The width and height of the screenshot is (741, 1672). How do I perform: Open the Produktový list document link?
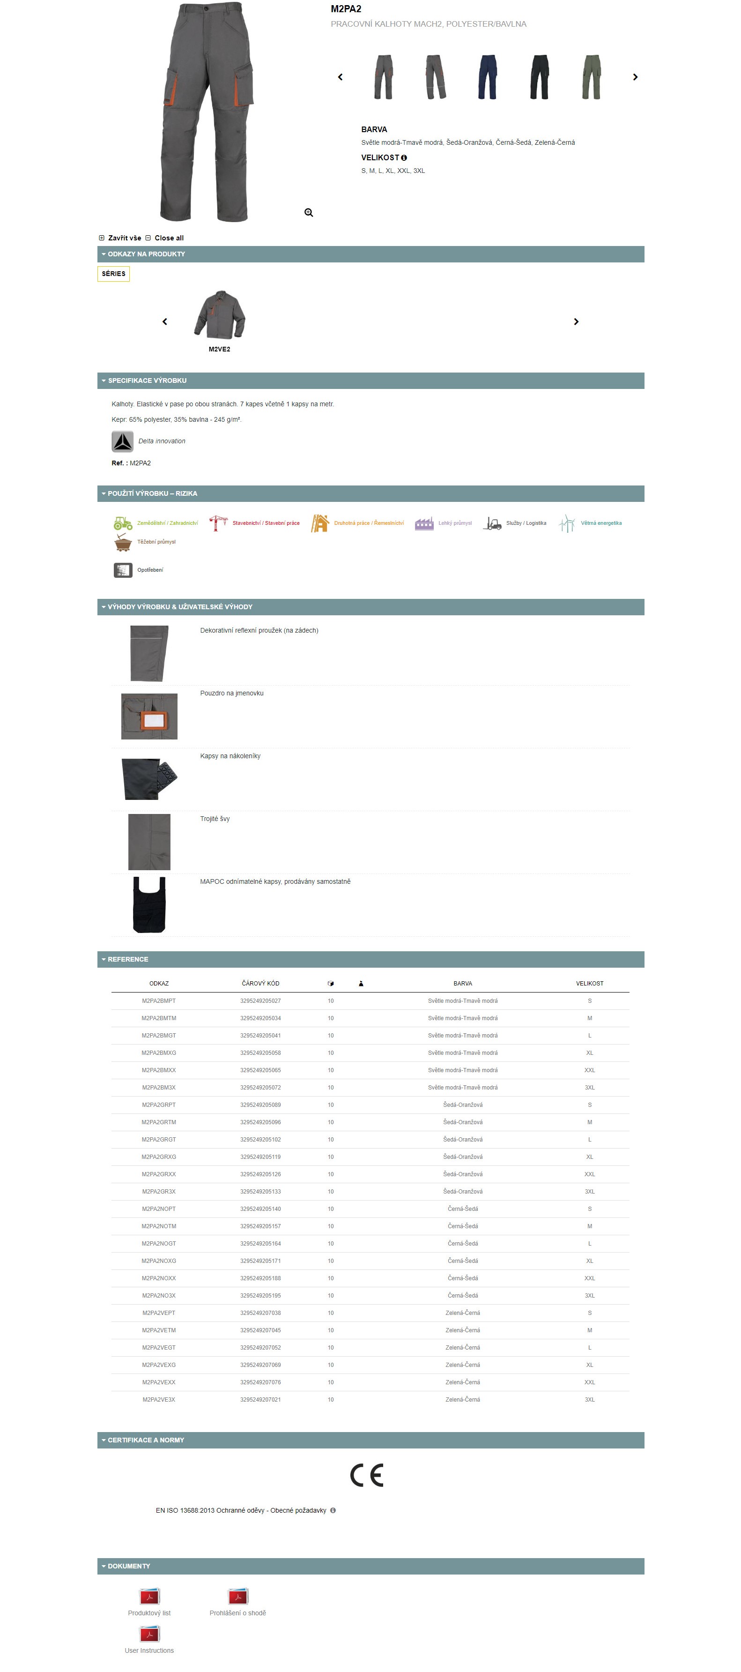pos(149,1613)
